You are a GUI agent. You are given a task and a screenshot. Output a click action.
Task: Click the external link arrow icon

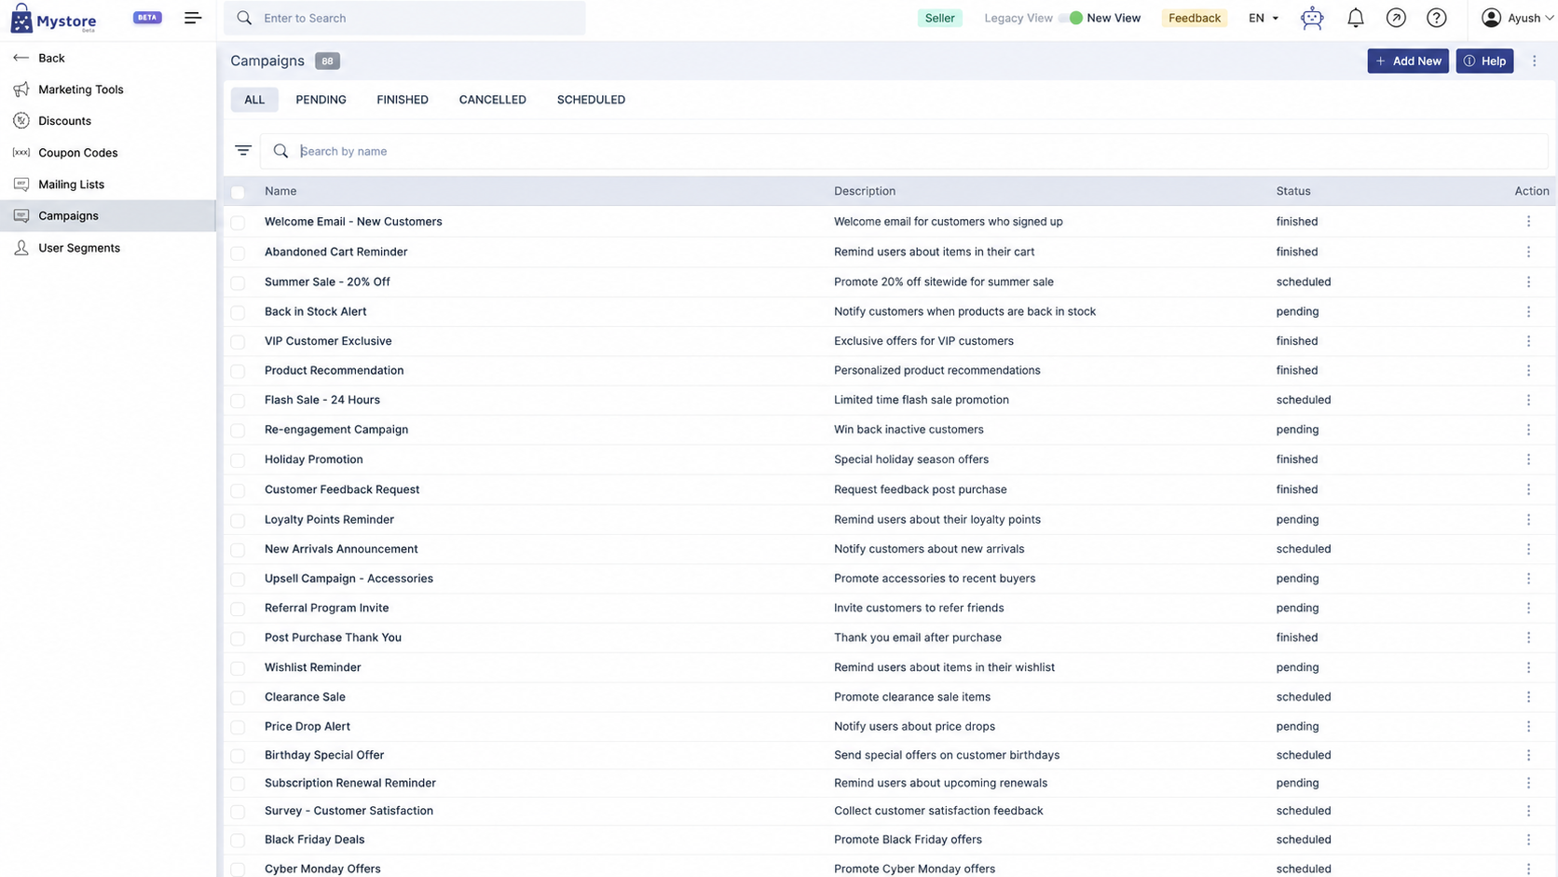click(x=1396, y=18)
